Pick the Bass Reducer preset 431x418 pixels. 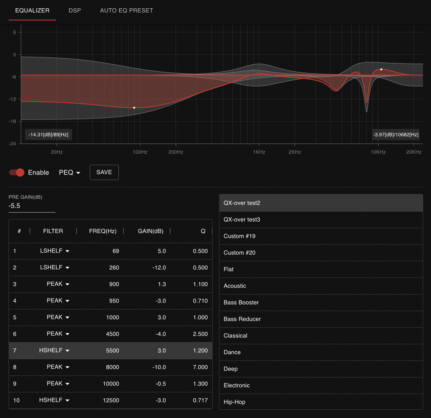[x=321, y=319]
